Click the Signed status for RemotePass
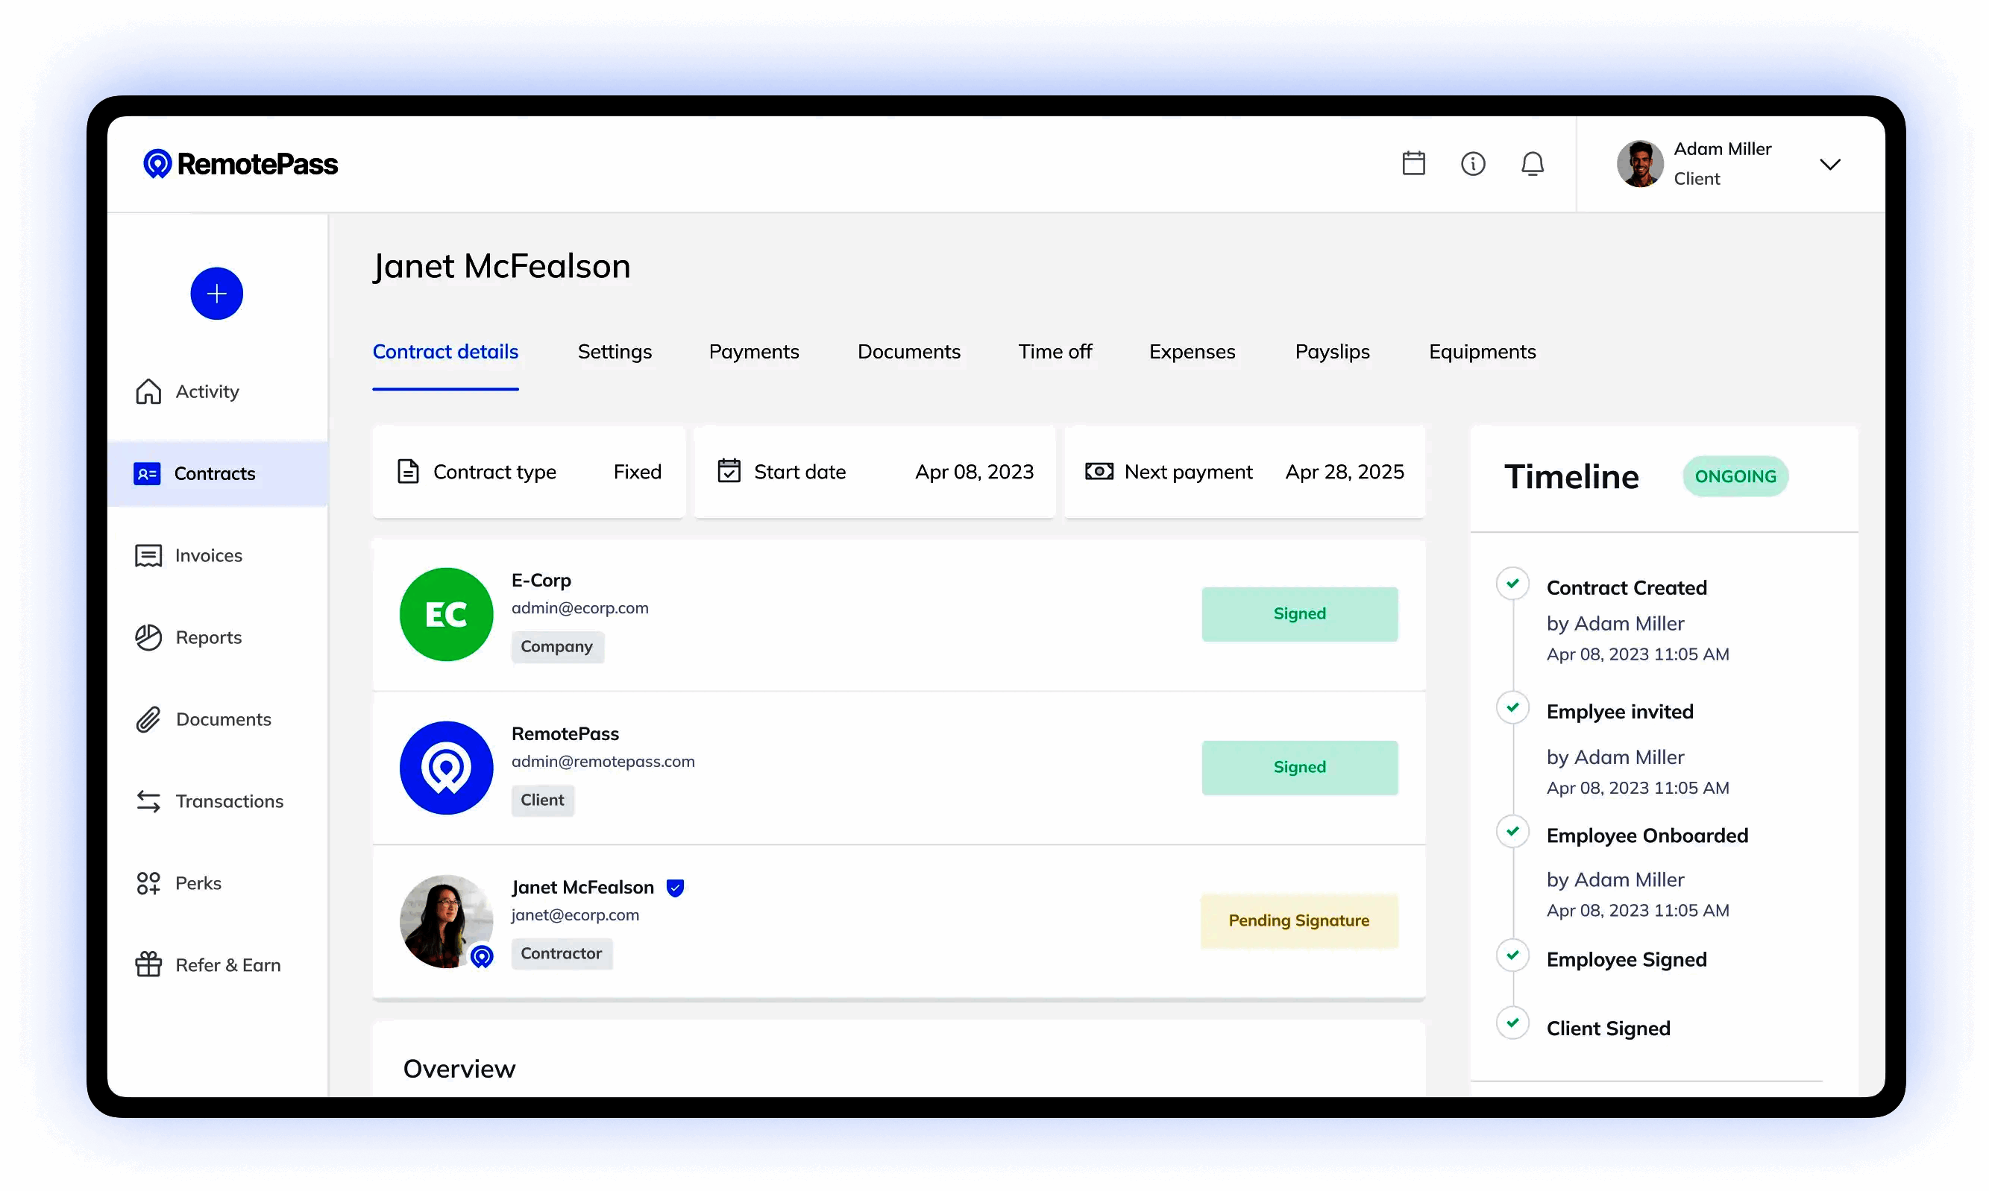Screen dimensions: 1989x1191 point(1299,767)
